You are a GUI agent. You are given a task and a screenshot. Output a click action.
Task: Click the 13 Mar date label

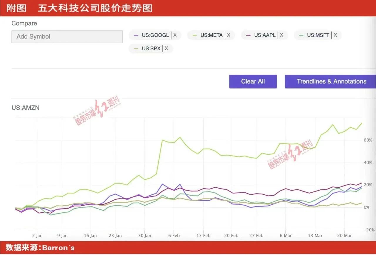click(315, 236)
